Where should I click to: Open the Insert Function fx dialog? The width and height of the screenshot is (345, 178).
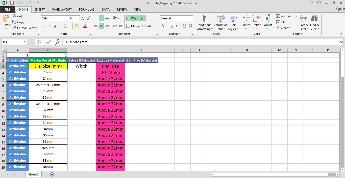pyautogui.click(x=58, y=42)
